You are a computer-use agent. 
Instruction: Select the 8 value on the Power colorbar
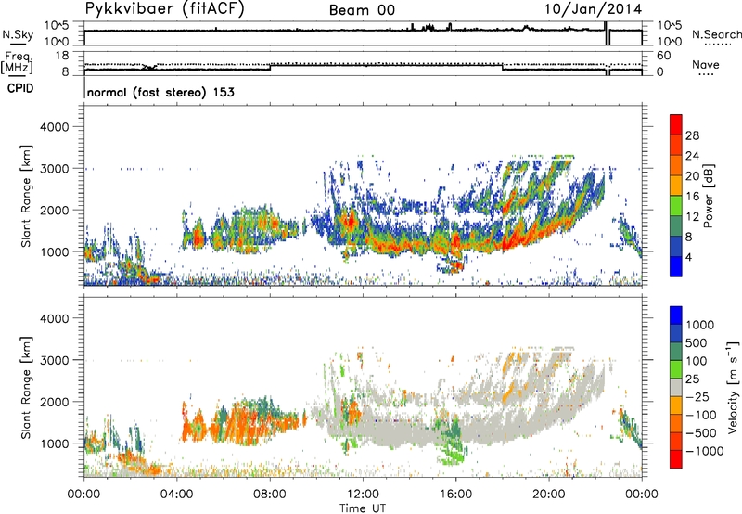coord(689,238)
